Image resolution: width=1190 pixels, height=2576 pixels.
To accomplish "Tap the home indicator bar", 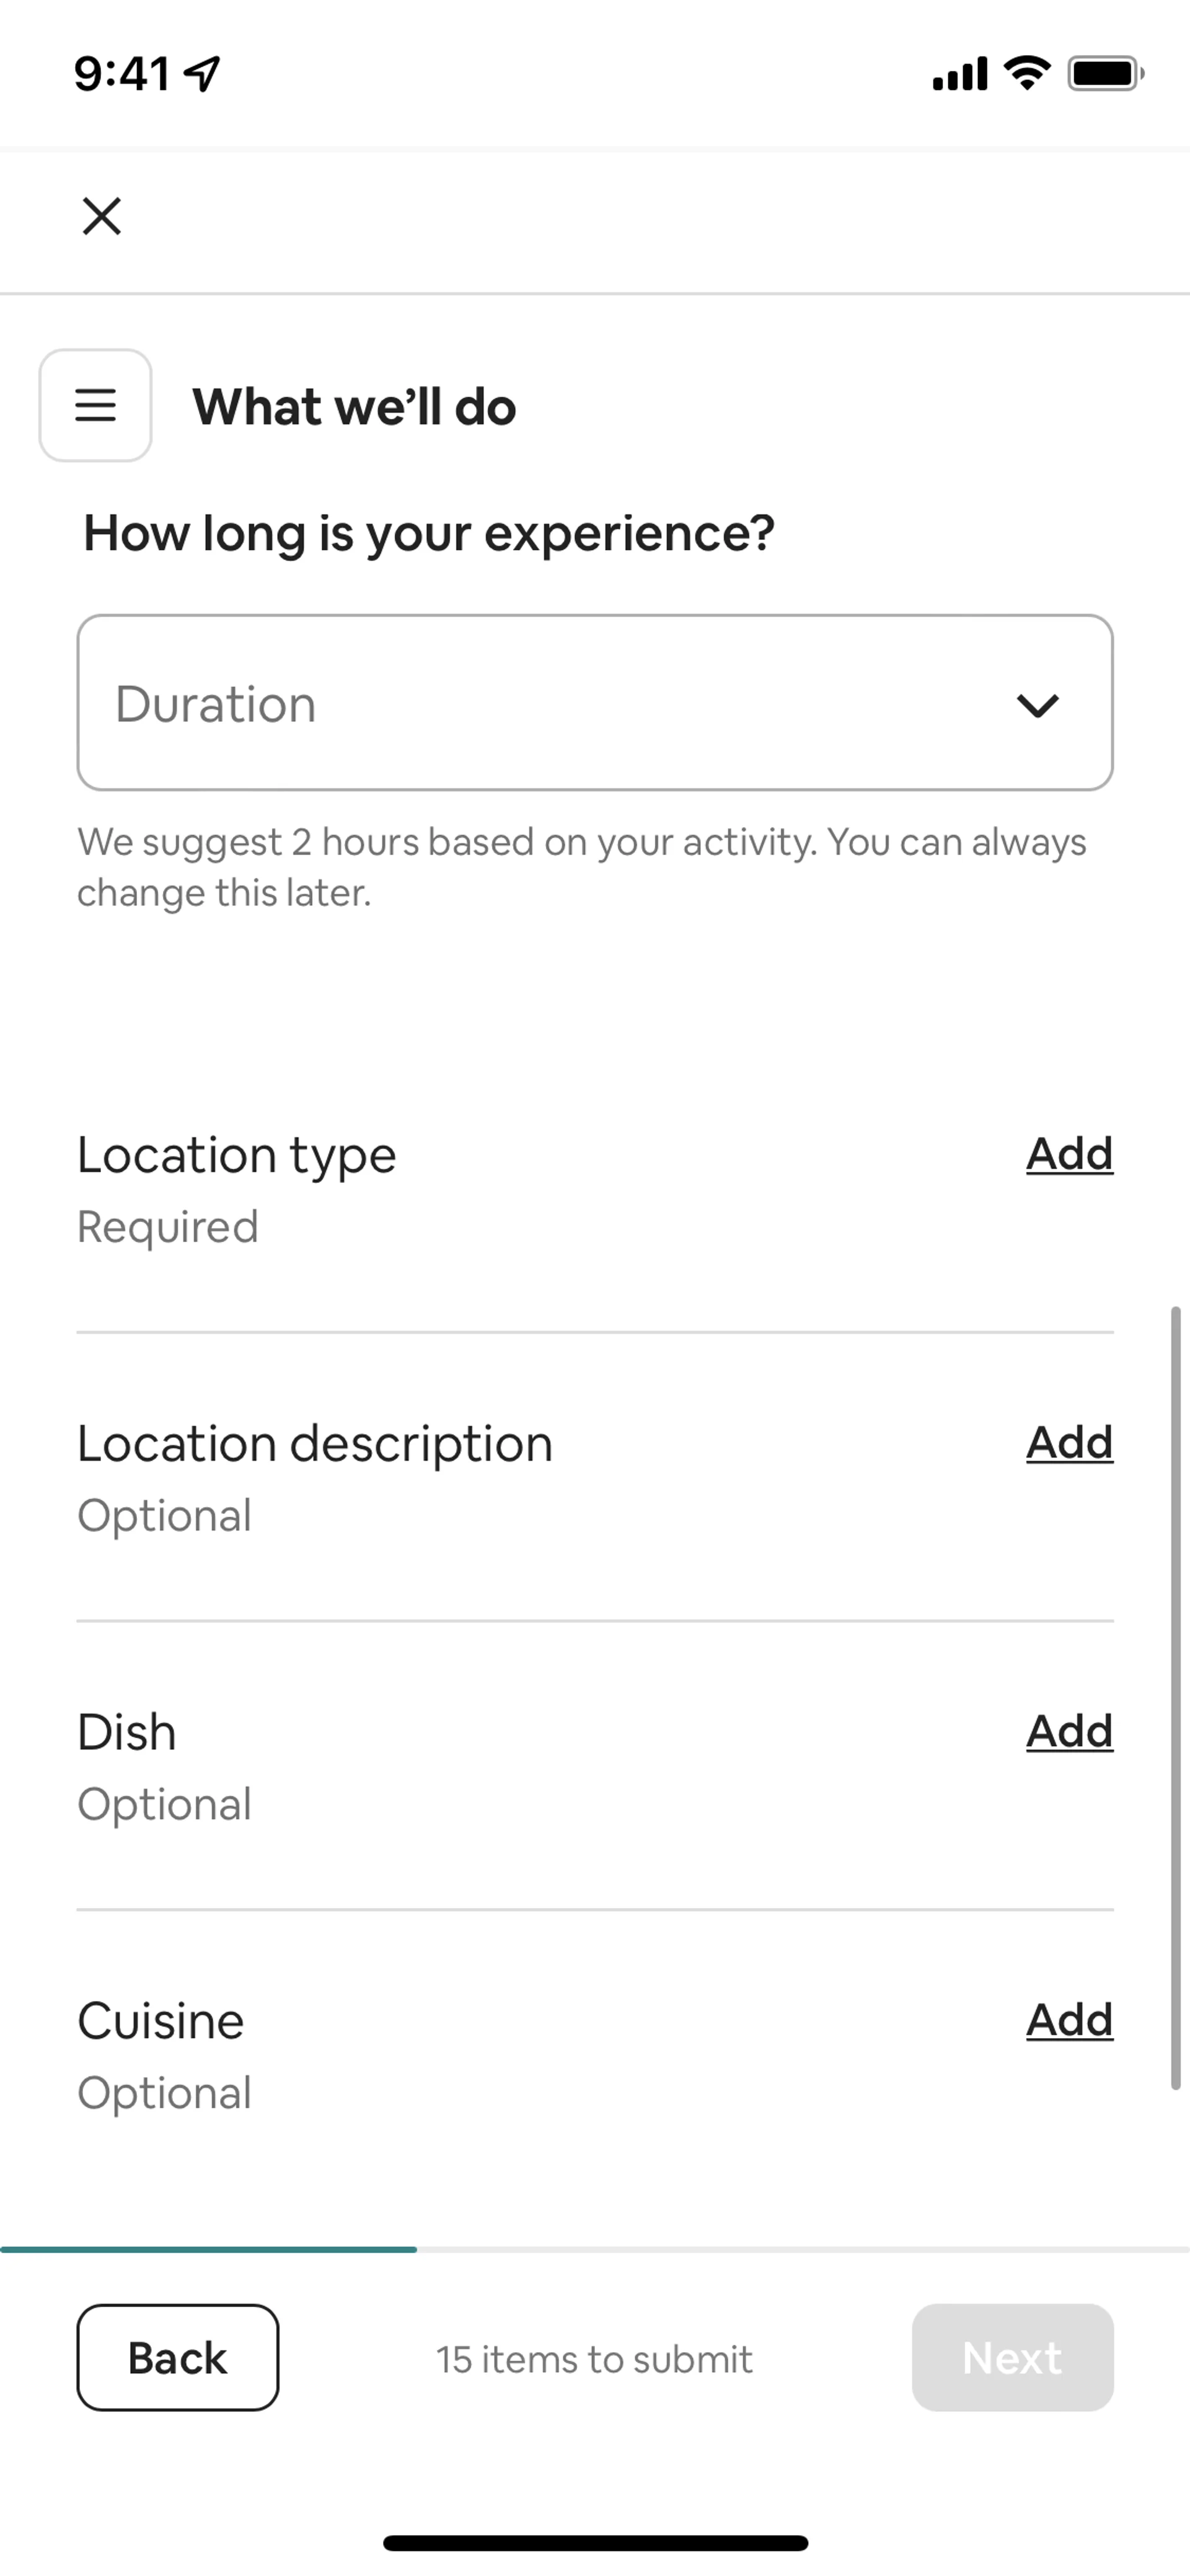I will point(595,2542).
